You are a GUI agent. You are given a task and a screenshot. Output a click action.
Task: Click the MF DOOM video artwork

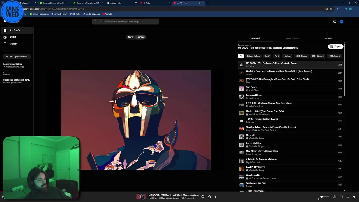(x=136, y=120)
